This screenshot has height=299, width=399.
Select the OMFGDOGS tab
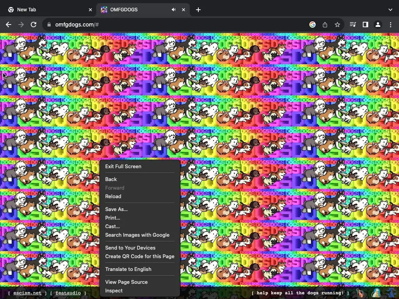click(x=143, y=10)
